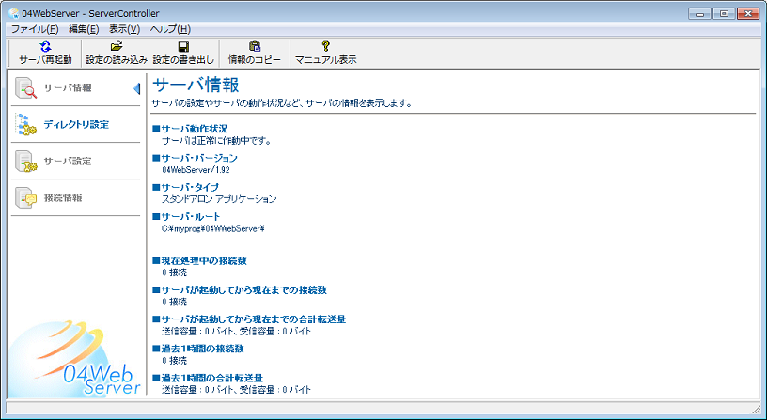Viewport: 767px width, 420px height.
Task: Click 0 接続 under 過去1時間の接続数
Action: tap(174, 361)
